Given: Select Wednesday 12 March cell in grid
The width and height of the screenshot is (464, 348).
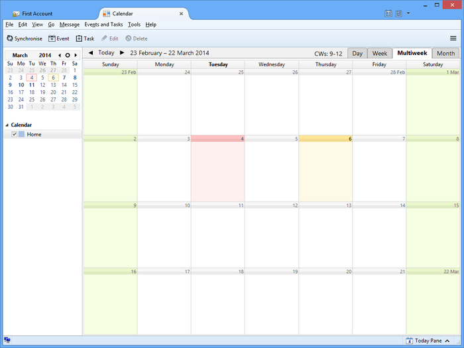Looking at the screenshot, I should [x=272, y=235].
